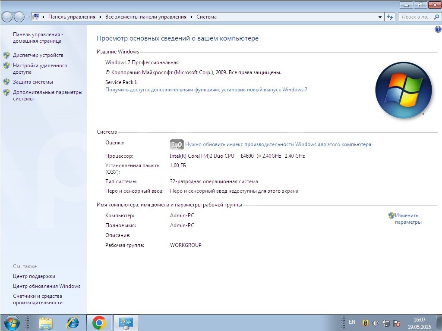This screenshot has width=442, height=331.
Task: Click the shield icon next to Диспетчер устройств
Action: point(6,55)
